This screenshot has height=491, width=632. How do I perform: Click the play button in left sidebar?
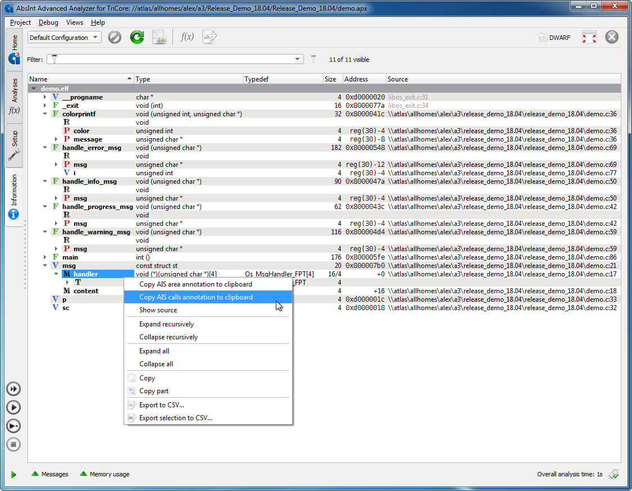click(13, 407)
